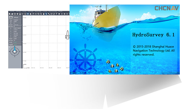
Task: Click the save disk icon
Action: point(15,14)
